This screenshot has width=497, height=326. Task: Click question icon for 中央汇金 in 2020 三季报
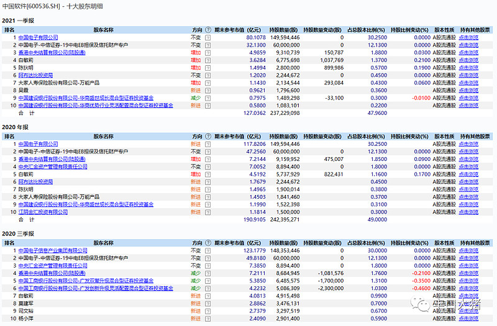coord(207,266)
